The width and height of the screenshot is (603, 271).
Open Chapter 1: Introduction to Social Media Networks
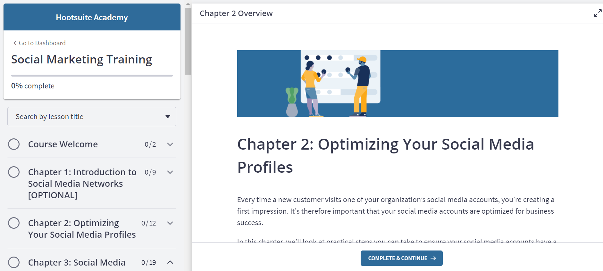82,184
